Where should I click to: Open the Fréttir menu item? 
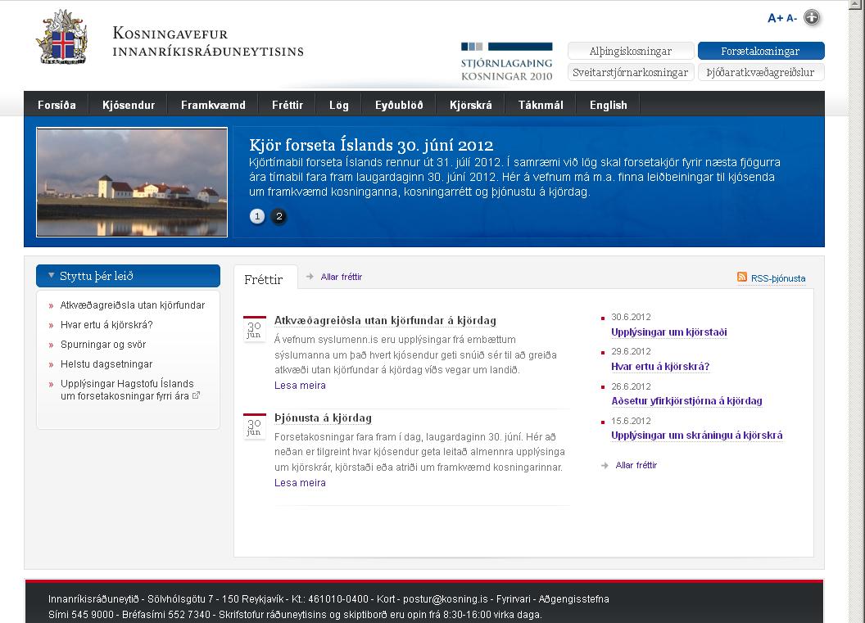pos(288,105)
